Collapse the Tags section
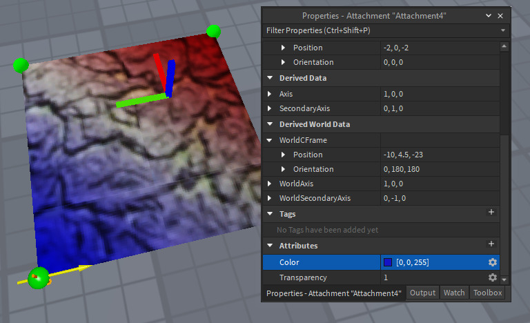 270,214
